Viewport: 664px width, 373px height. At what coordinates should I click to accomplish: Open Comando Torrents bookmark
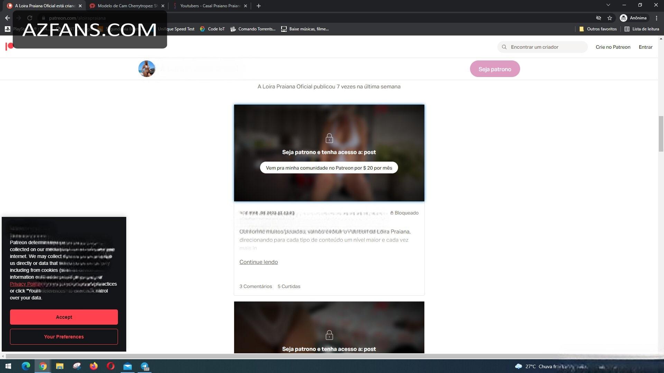(x=253, y=29)
